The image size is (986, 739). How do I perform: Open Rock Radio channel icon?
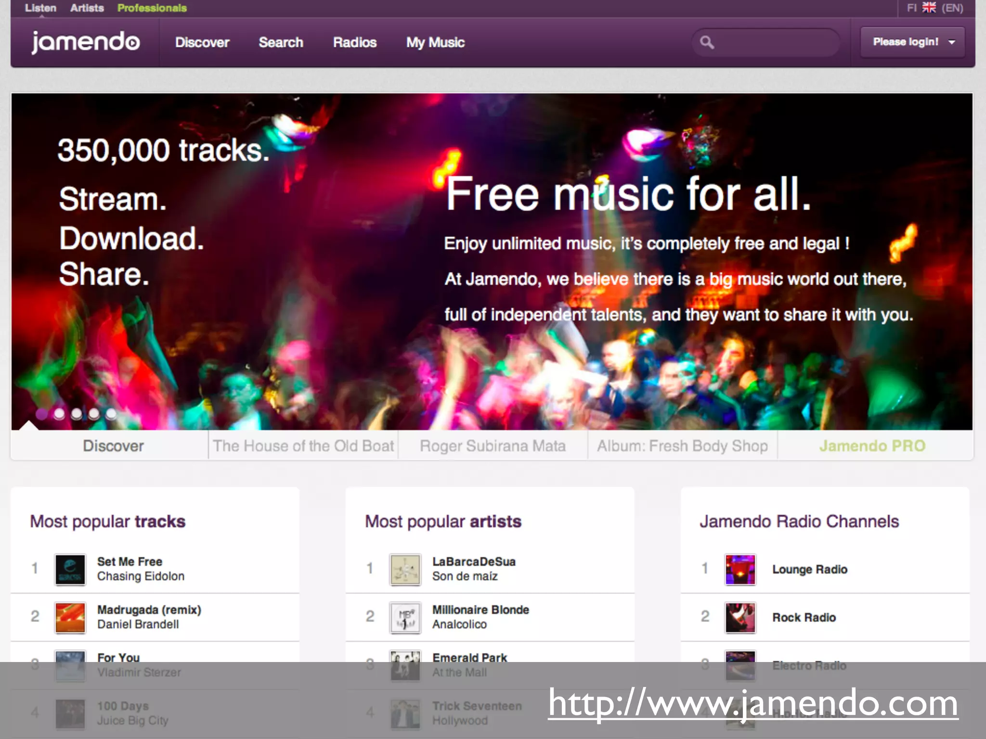[x=740, y=617]
